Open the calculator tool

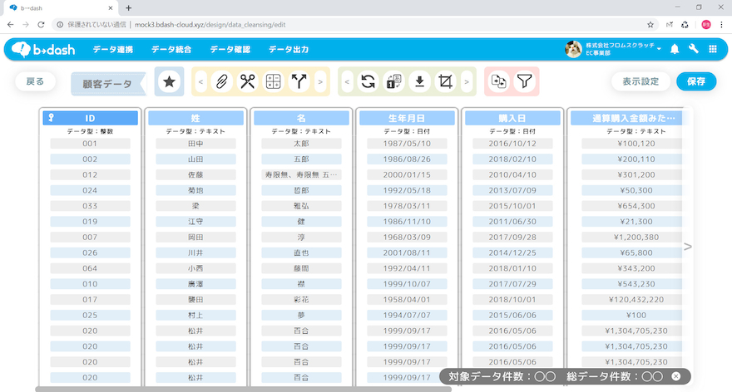[273, 81]
